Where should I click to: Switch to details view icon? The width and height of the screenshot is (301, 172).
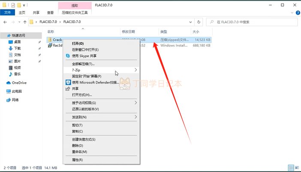click(291, 168)
